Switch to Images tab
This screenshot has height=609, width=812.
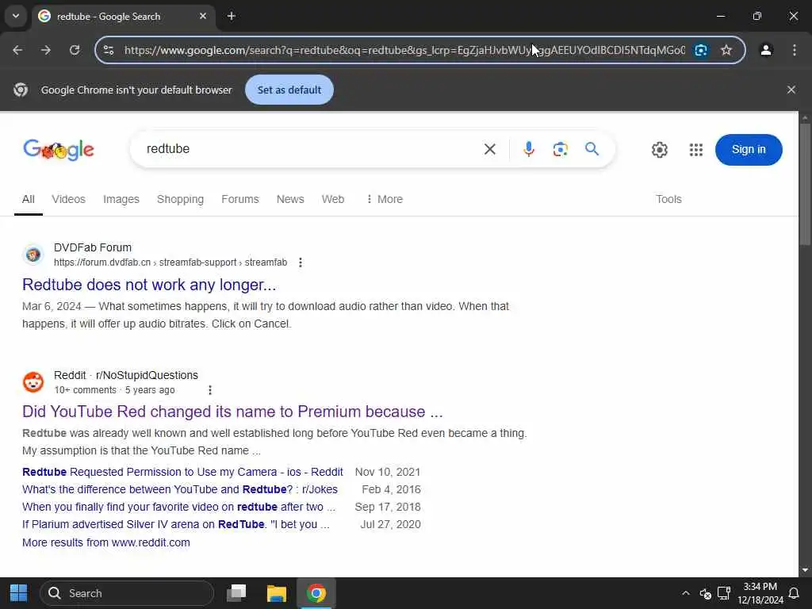[121, 199]
